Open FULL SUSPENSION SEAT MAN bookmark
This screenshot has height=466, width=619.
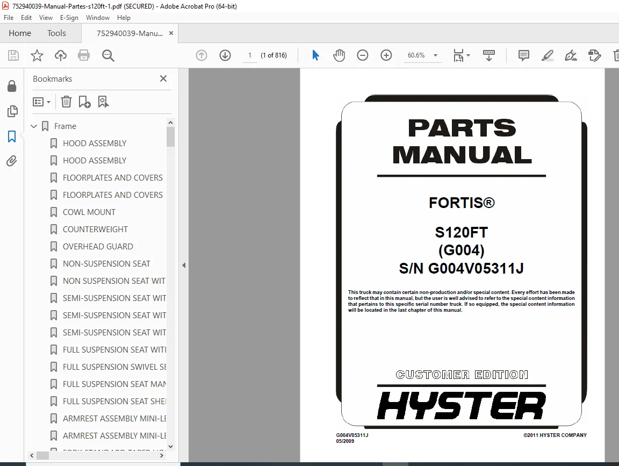click(114, 384)
